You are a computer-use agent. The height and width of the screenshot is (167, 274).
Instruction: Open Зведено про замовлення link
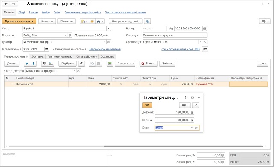pos(104,49)
